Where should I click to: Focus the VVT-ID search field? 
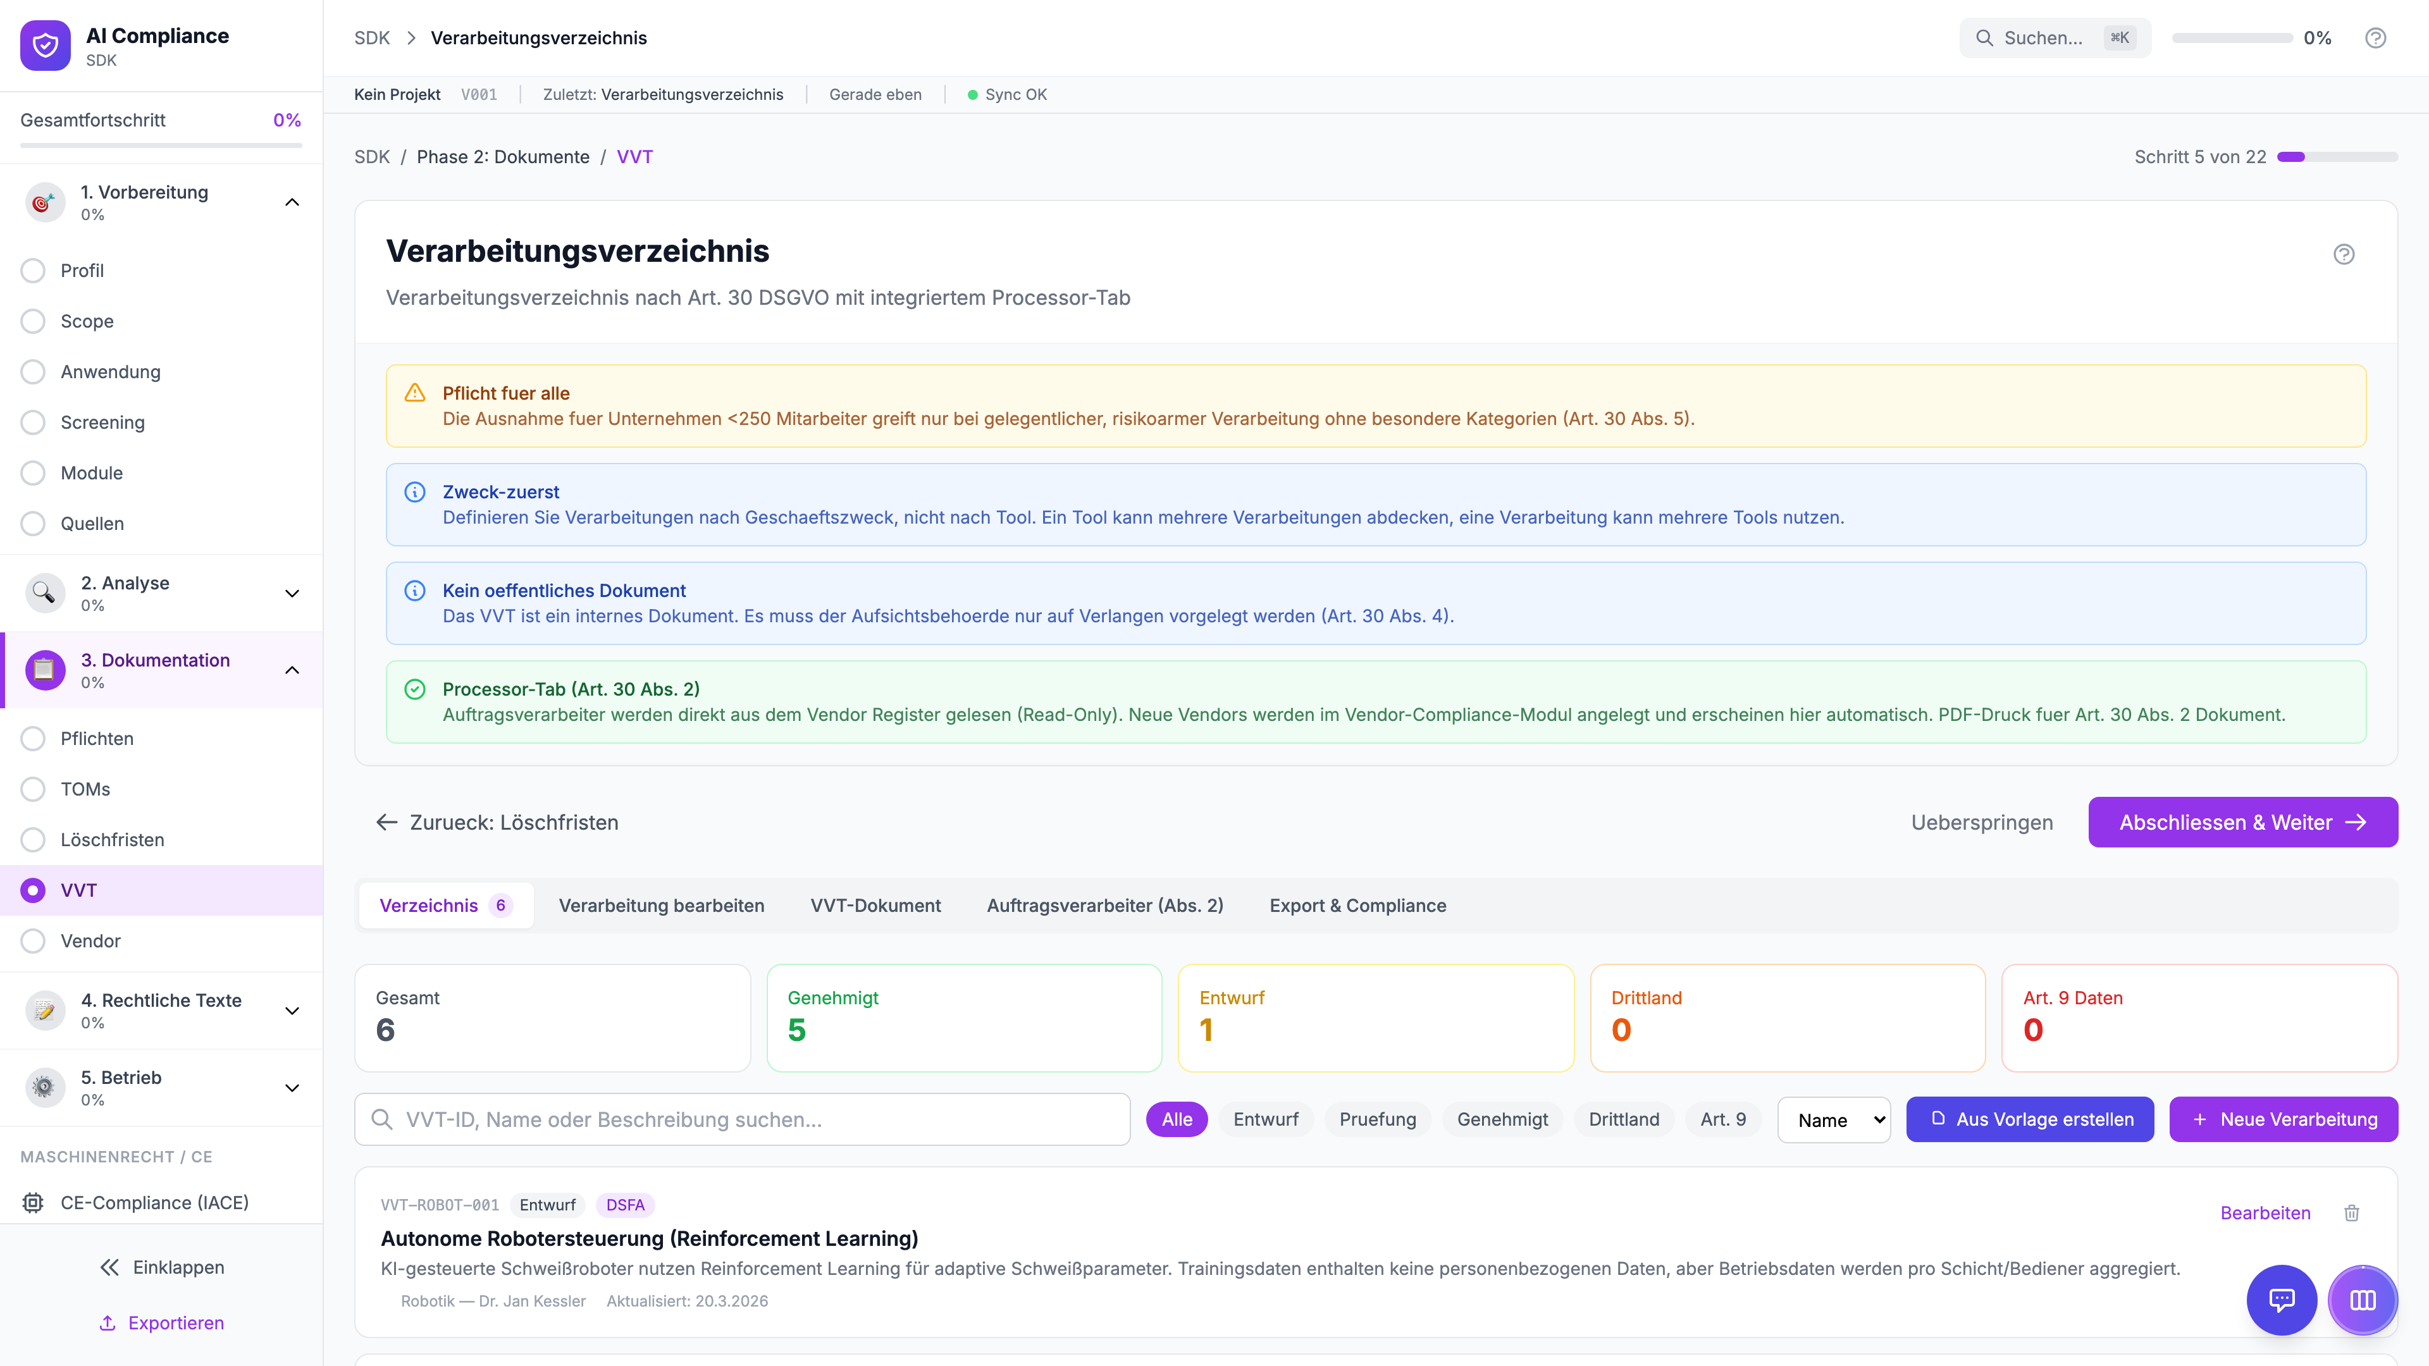pyautogui.click(x=755, y=1120)
